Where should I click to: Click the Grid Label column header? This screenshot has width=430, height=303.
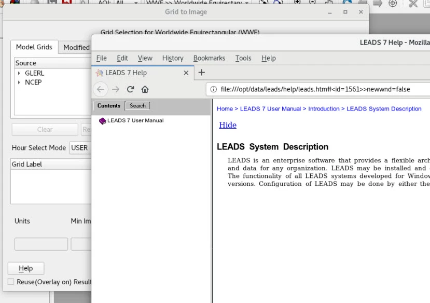51,164
